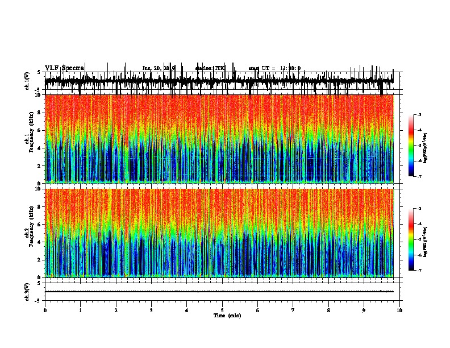Click time axis tick label '0'
This screenshot has height=348, width=450.
coord(45,310)
